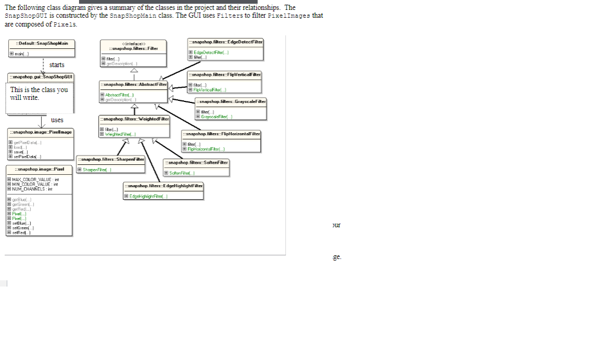This screenshot has width=599, height=337.
Task: Click the "uses" relationship label
Action: tap(56, 120)
